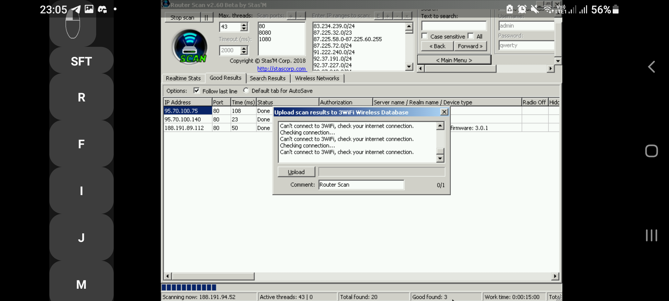Close the Upload scan results dialog
Viewport: 669px width, 301px height.
444,112
